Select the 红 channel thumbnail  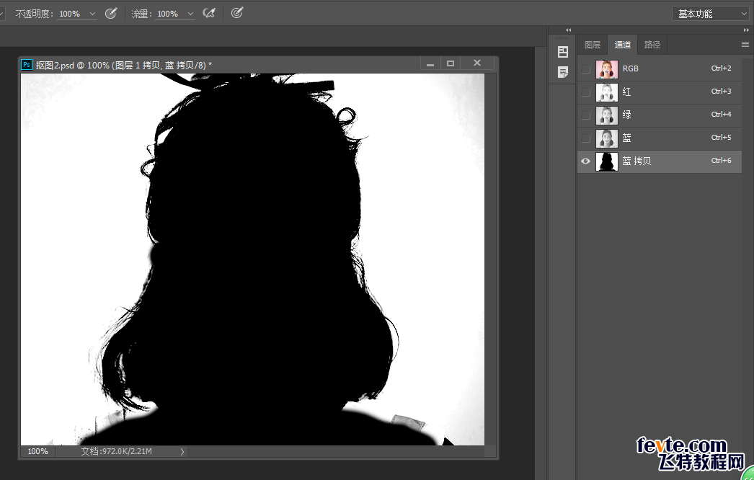(x=606, y=92)
